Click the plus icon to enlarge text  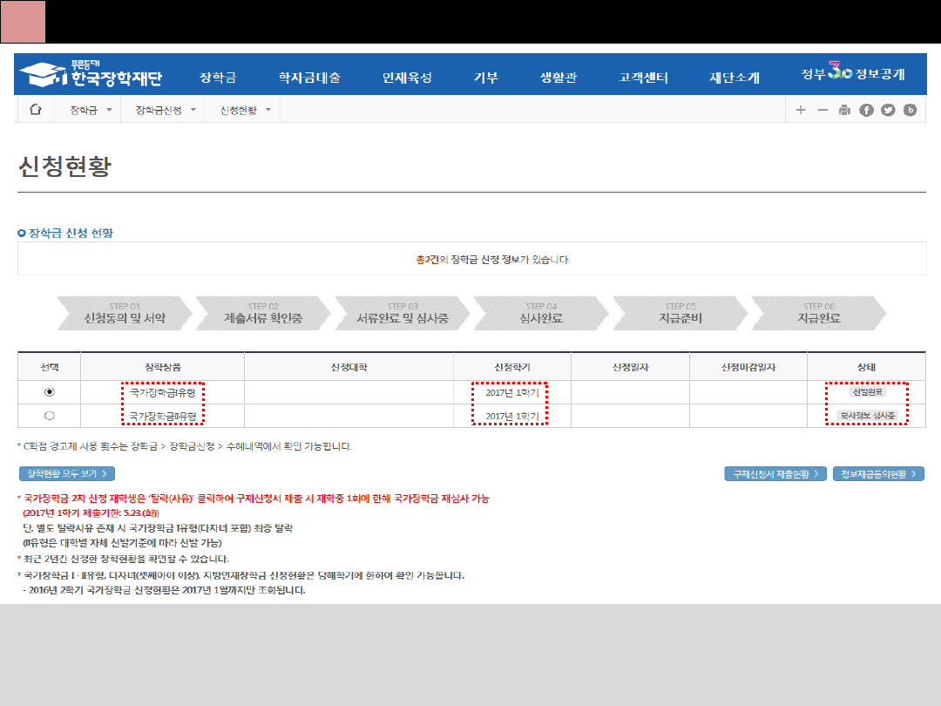[x=801, y=110]
